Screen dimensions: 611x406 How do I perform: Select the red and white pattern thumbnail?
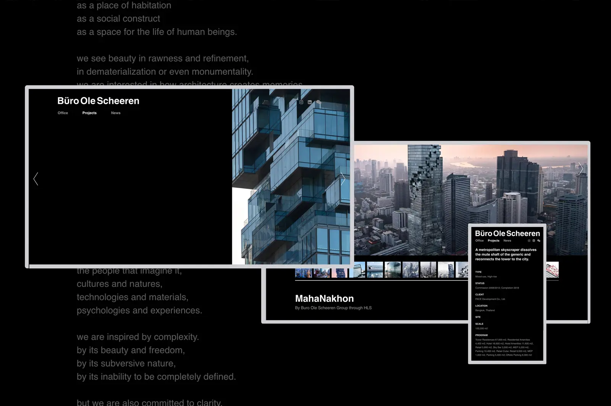(x=552, y=269)
